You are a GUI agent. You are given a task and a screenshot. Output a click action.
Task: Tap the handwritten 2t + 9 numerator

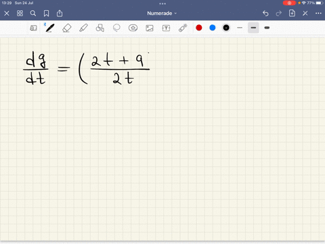(x=117, y=60)
